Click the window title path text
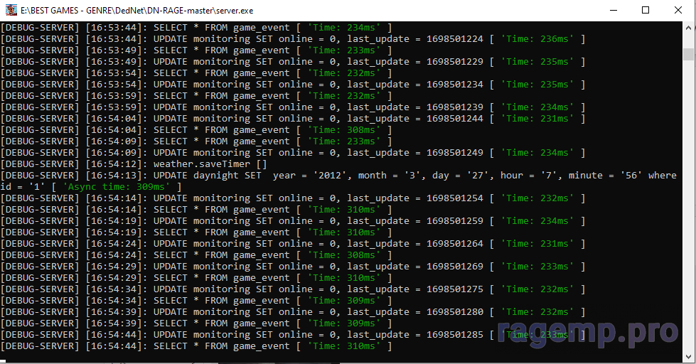Viewport: 696px width, 364px height. (x=137, y=10)
